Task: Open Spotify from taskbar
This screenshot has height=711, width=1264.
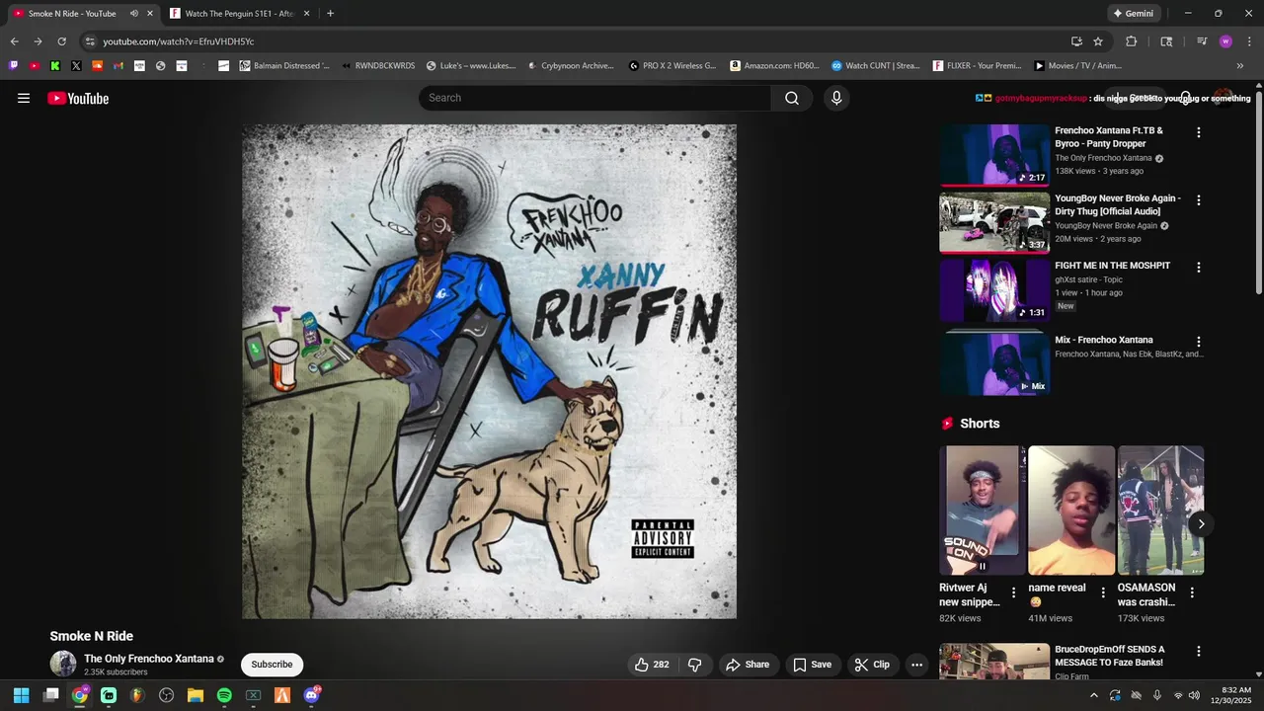Action: [224, 695]
